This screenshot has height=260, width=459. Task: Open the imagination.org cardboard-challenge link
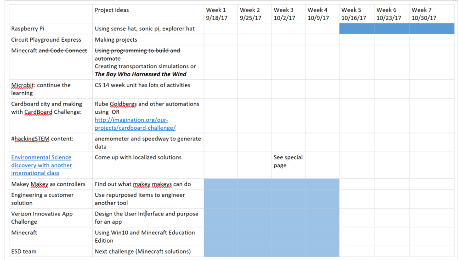coord(135,124)
